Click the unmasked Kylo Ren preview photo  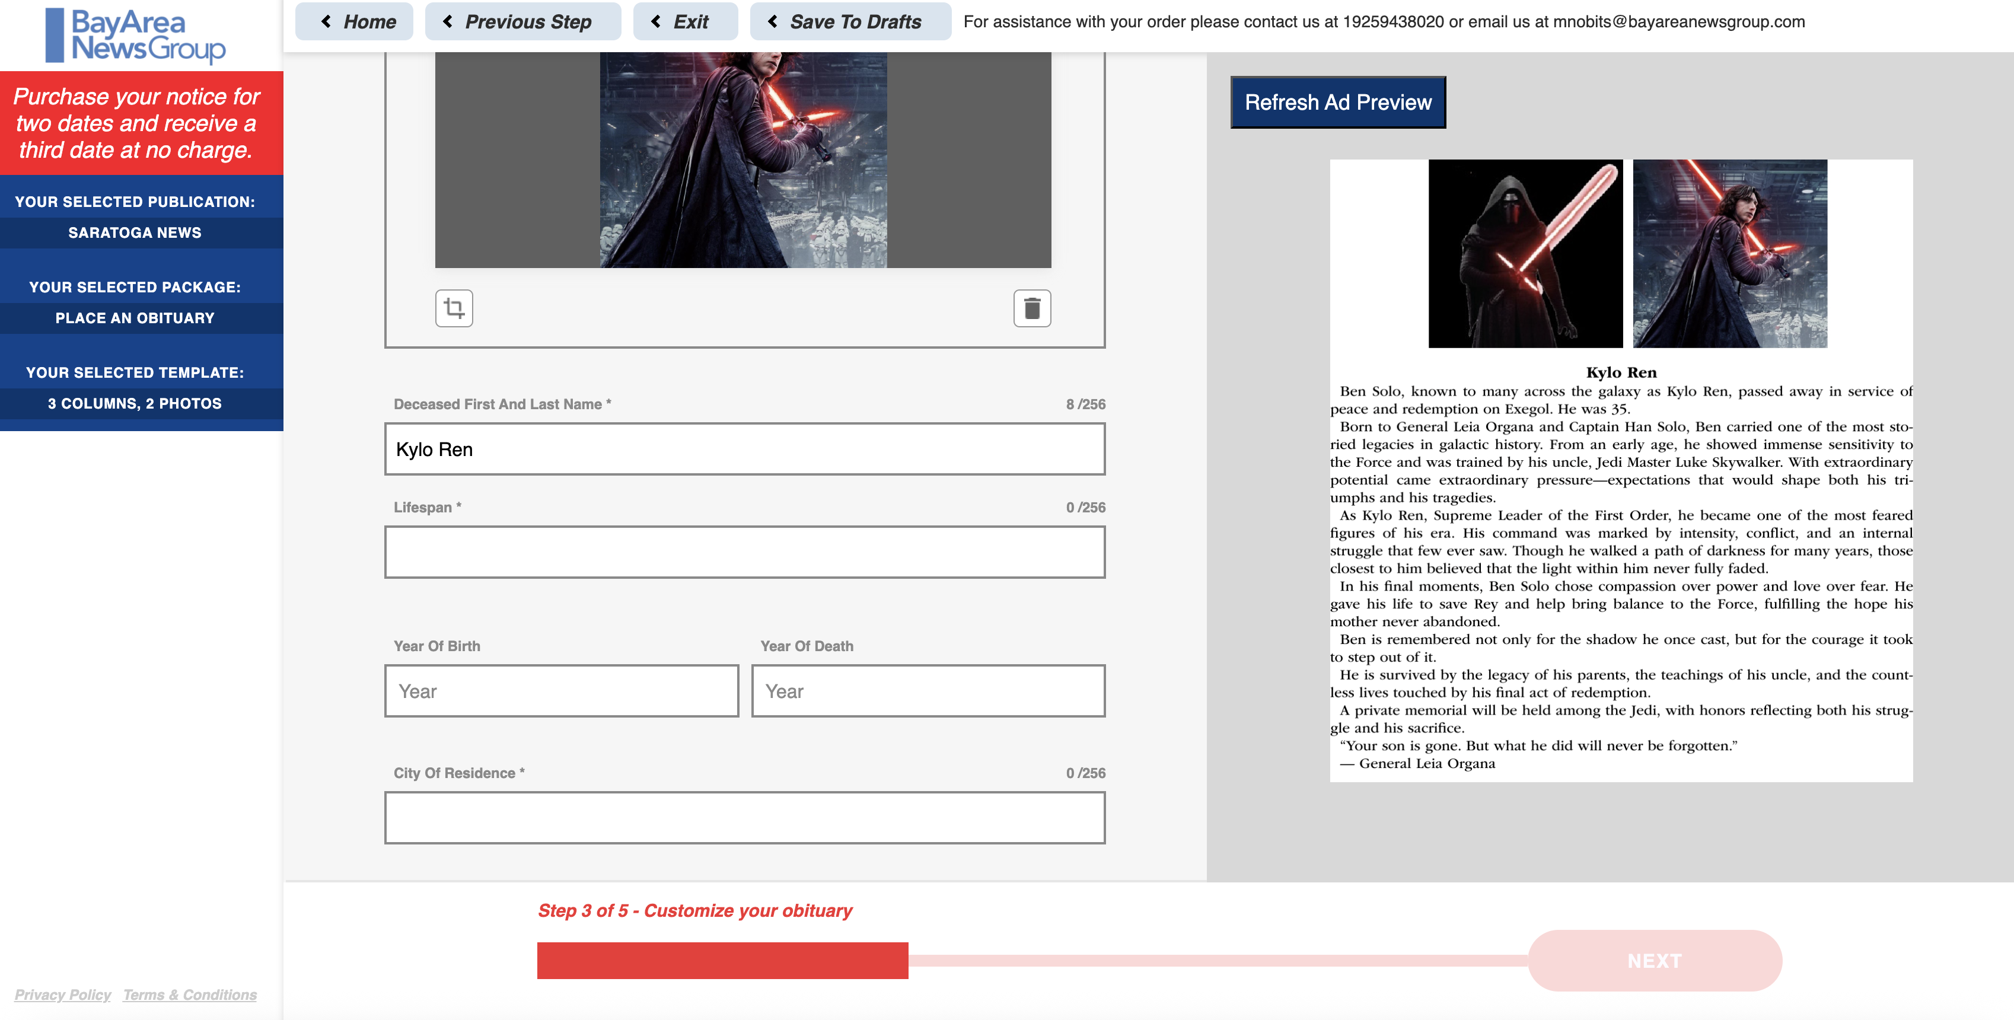(1729, 254)
